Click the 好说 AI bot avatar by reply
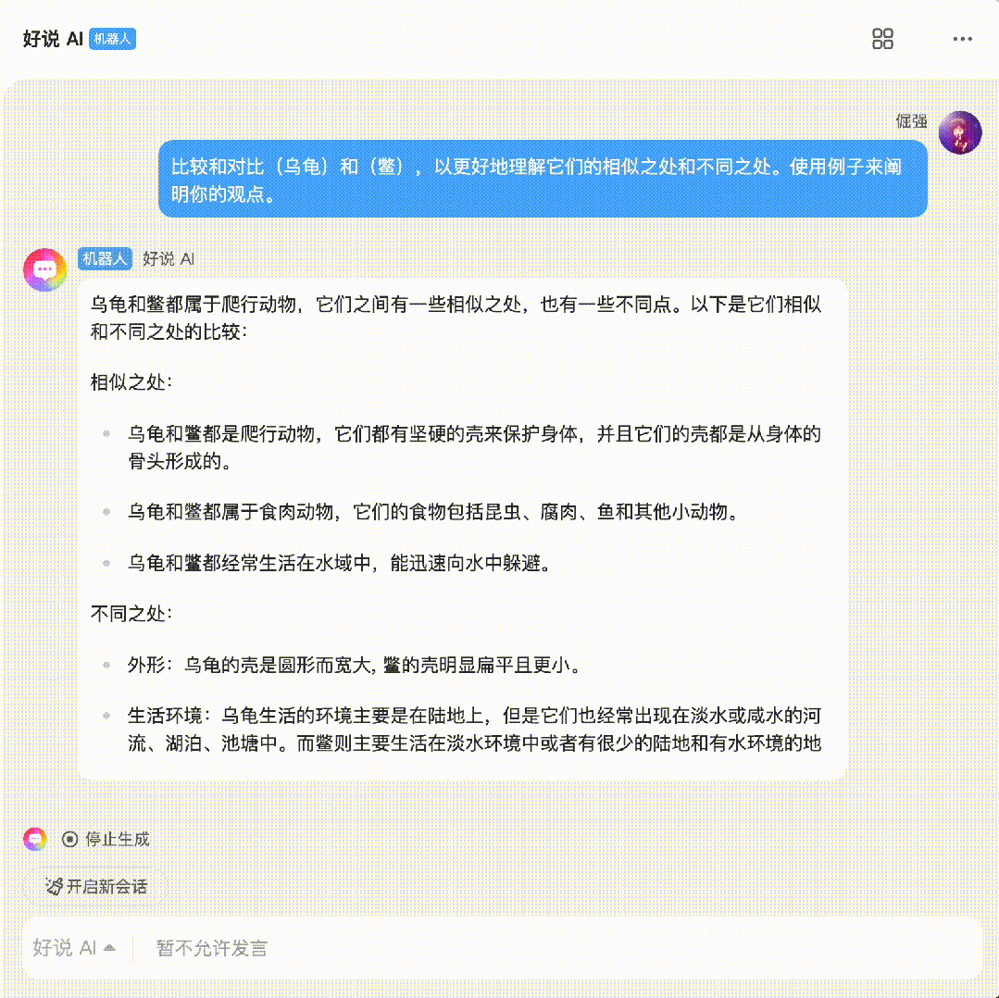This screenshot has width=999, height=998. [x=45, y=270]
